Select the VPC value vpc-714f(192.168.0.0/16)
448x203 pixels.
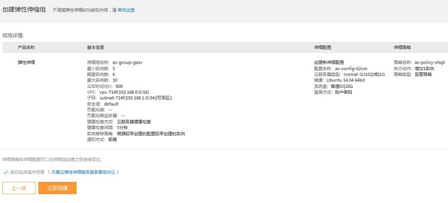tap(124, 92)
